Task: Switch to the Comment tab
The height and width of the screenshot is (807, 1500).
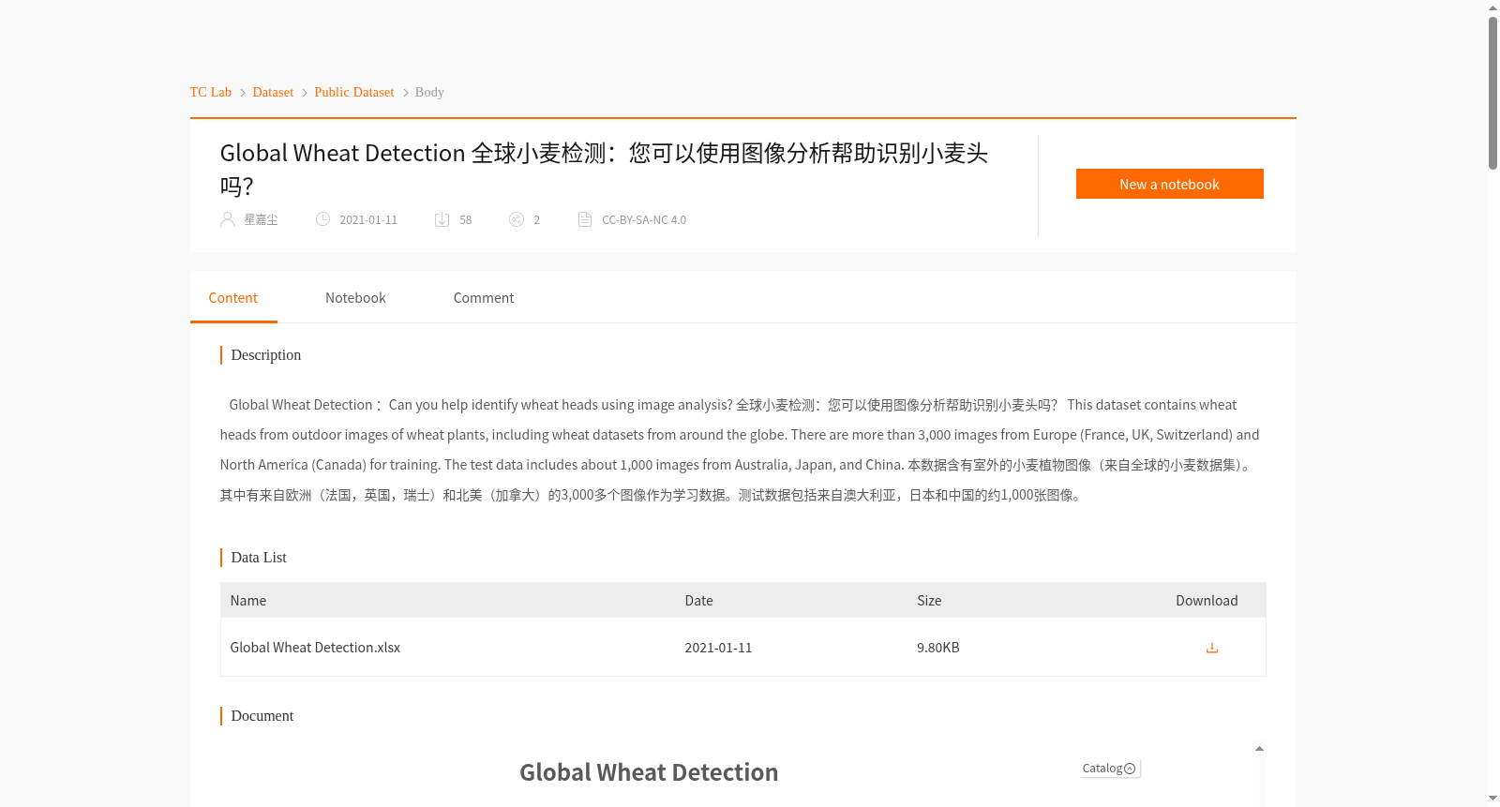Action: point(484,298)
